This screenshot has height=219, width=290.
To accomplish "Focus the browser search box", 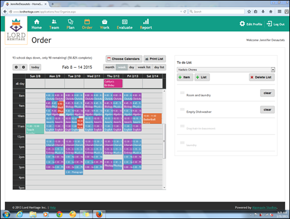I will coord(217,11).
